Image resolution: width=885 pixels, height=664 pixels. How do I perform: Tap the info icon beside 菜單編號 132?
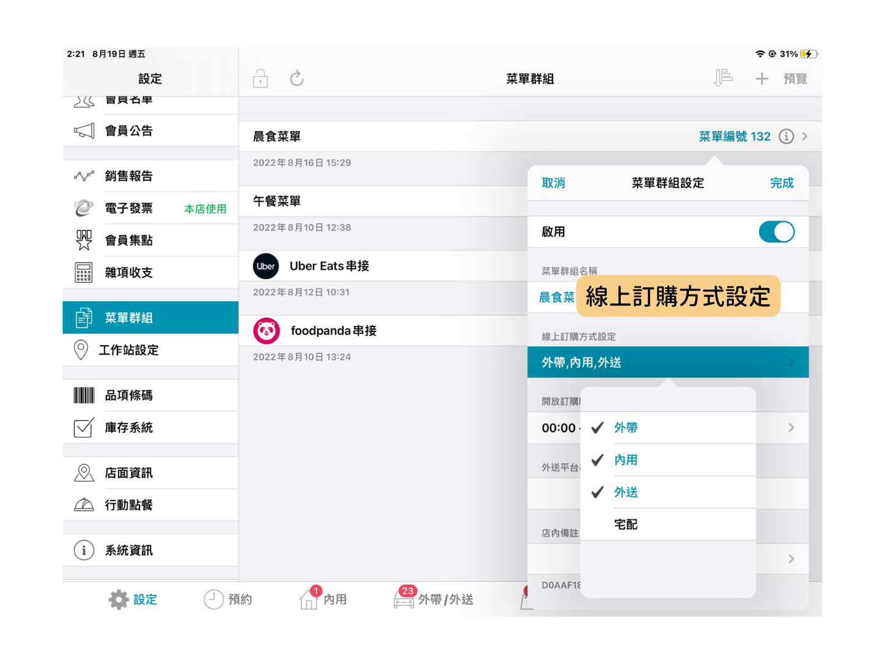786,136
